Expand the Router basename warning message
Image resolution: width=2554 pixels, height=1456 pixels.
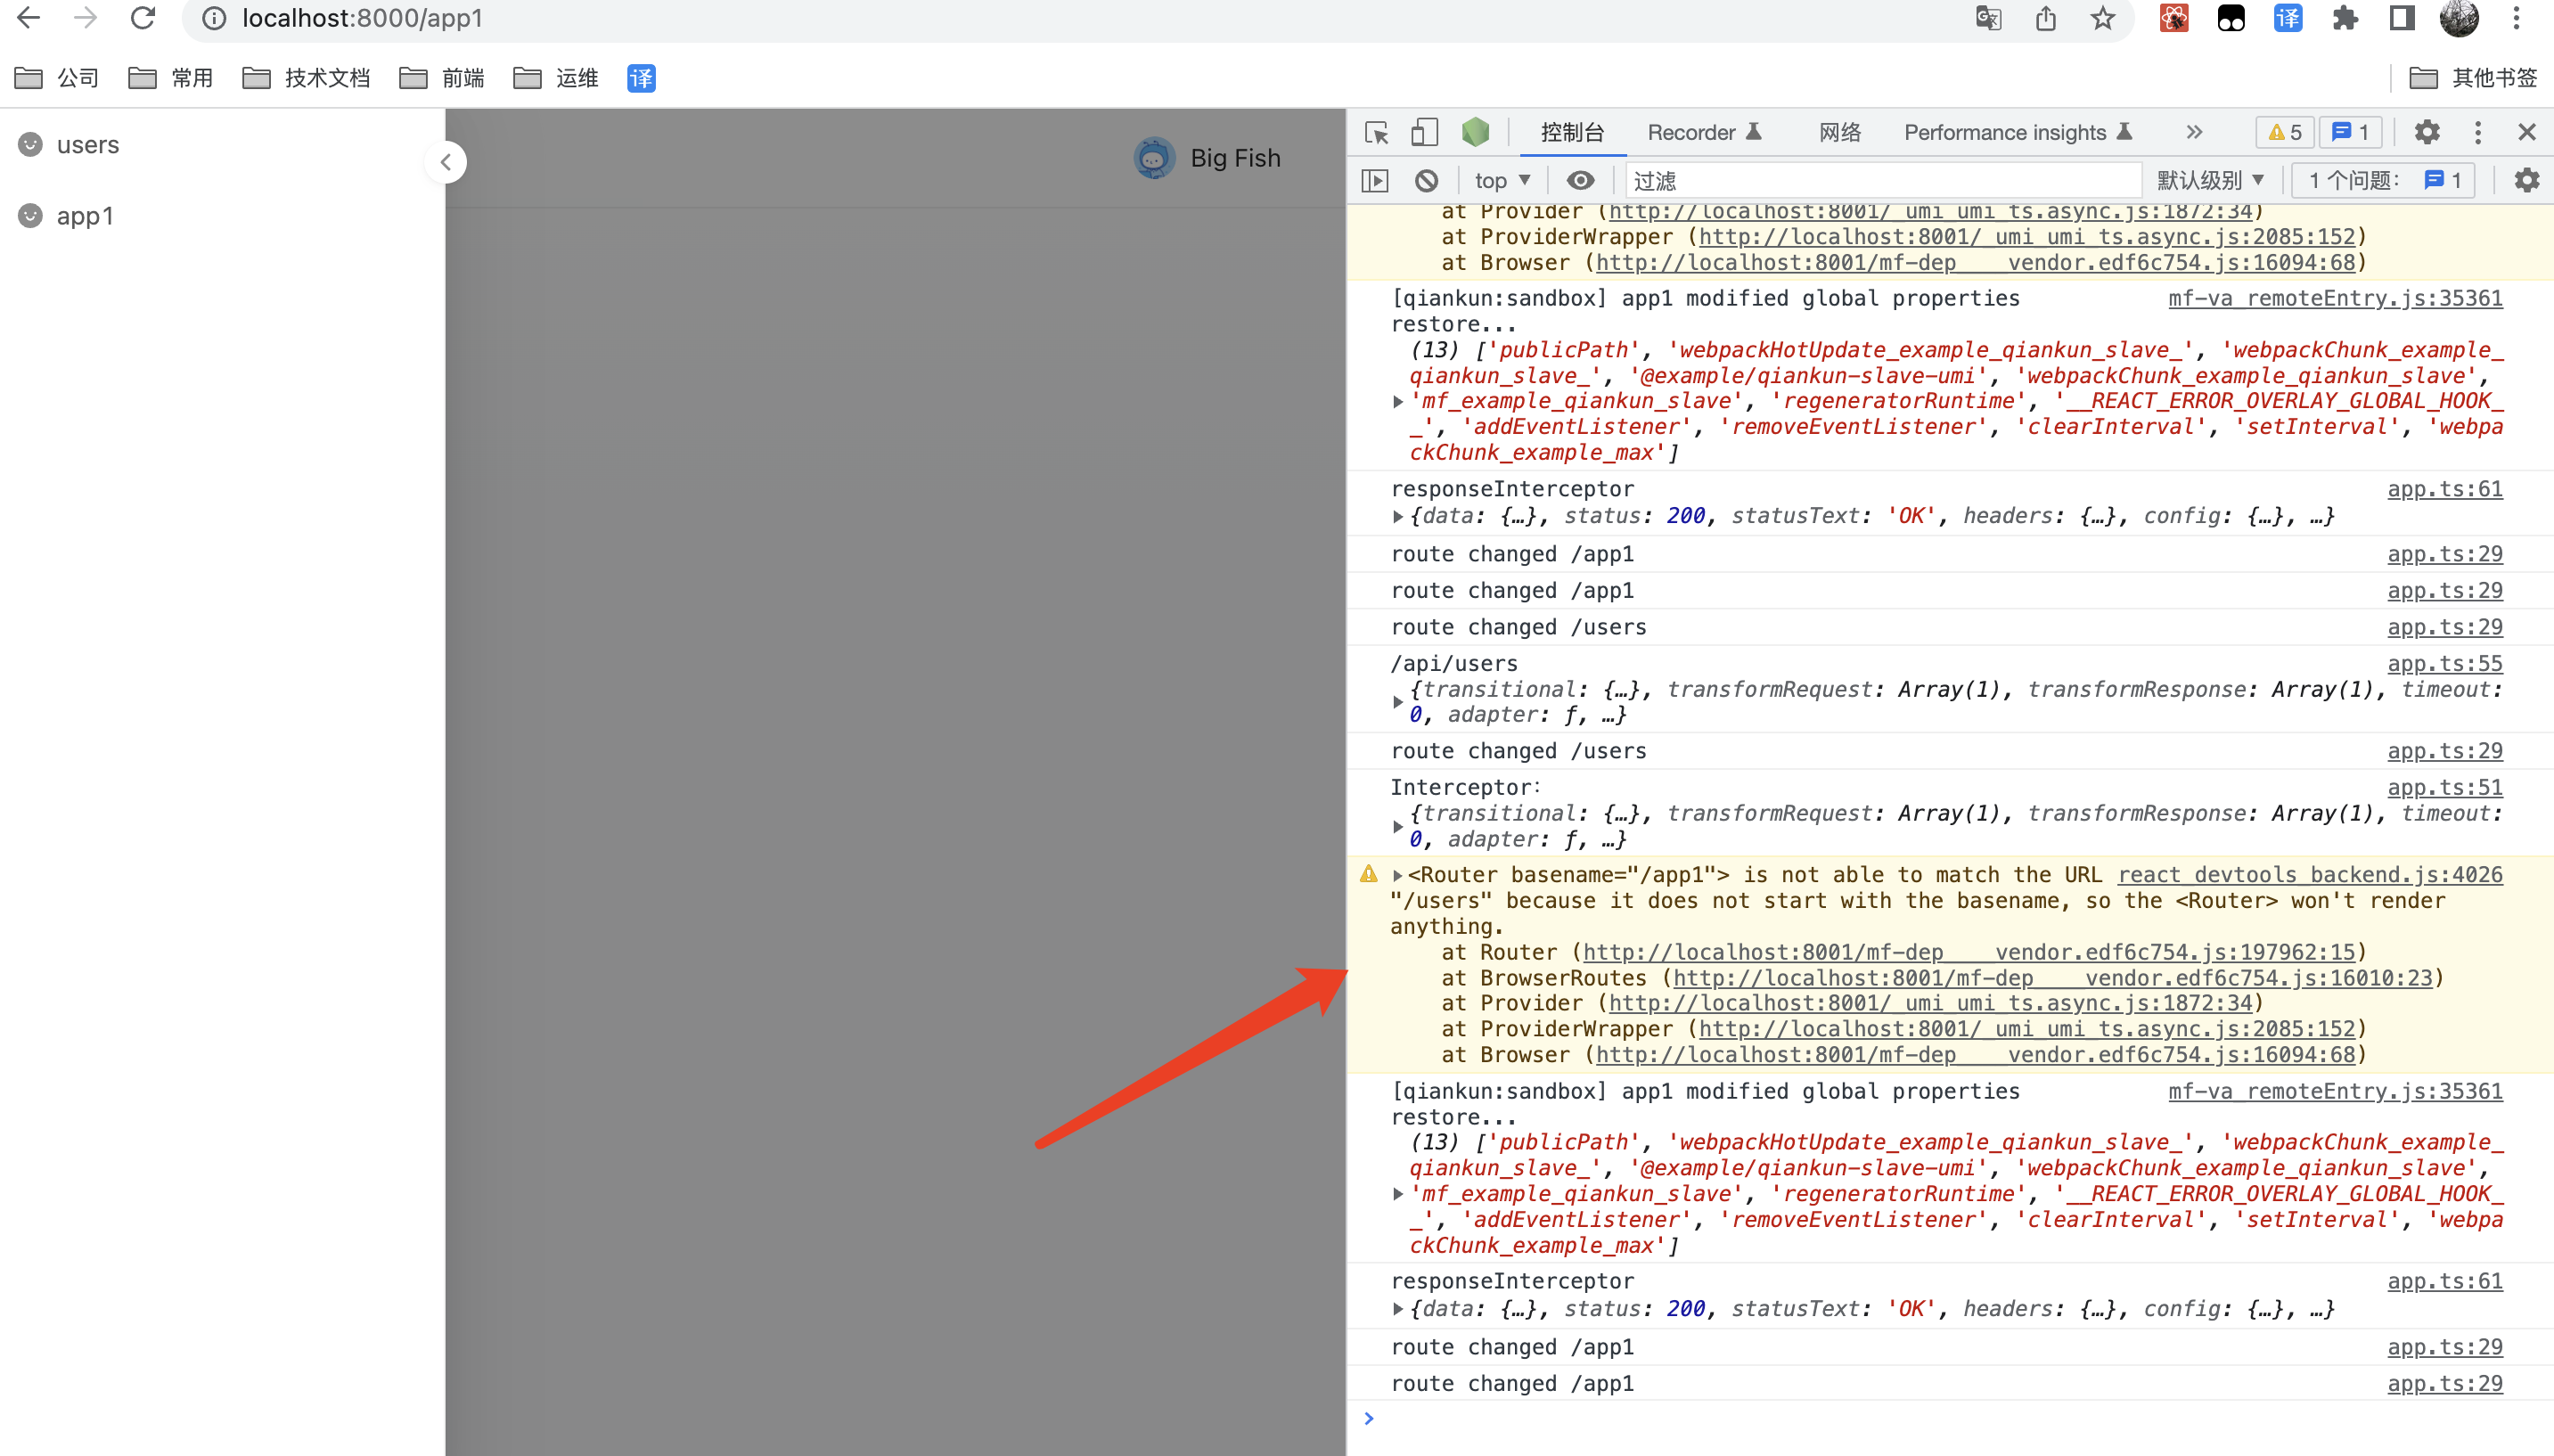(1397, 875)
